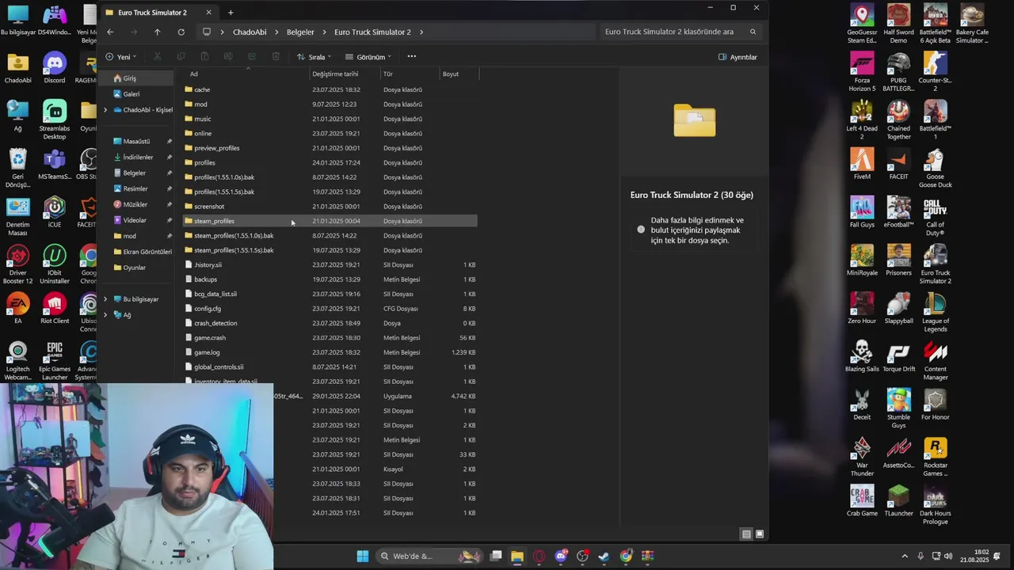Select Galeri in the navigation pane
1014x570 pixels.
pyautogui.click(x=135, y=94)
